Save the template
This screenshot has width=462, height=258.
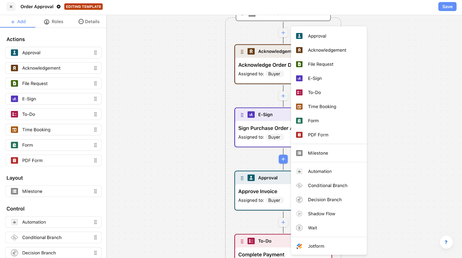point(447,7)
